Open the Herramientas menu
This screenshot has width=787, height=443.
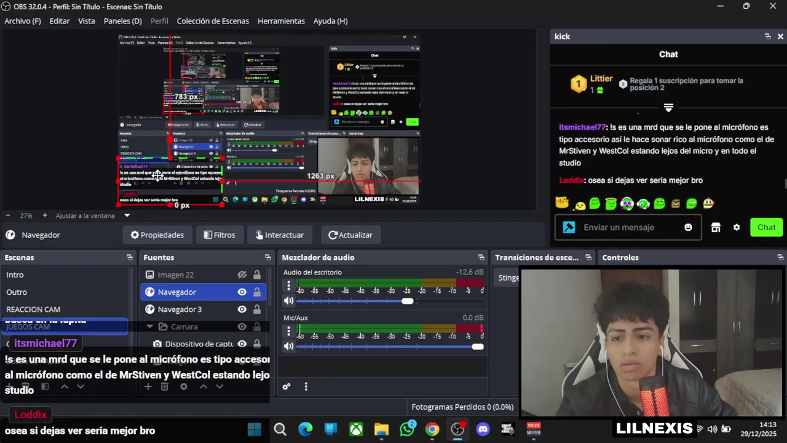[x=281, y=21]
